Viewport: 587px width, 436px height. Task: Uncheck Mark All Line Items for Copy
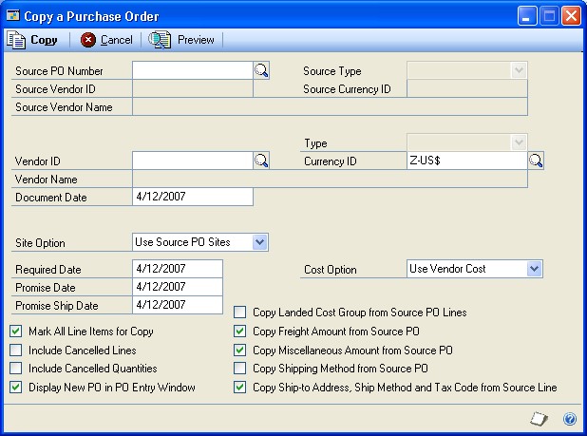click(16, 332)
